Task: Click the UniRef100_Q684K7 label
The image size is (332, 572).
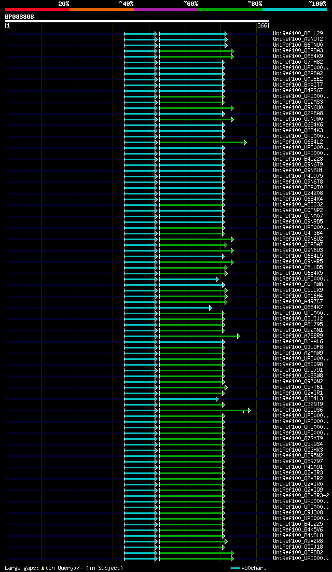Action: (x=298, y=307)
